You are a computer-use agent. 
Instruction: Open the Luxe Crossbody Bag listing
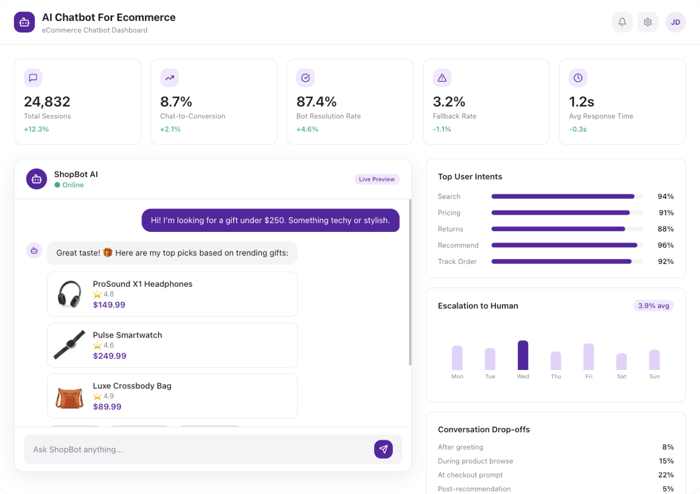[172, 396]
